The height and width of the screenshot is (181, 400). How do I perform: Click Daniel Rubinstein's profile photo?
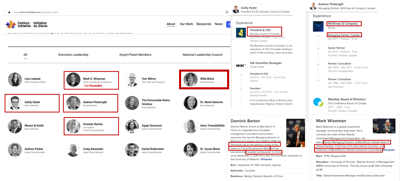pos(132,150)
